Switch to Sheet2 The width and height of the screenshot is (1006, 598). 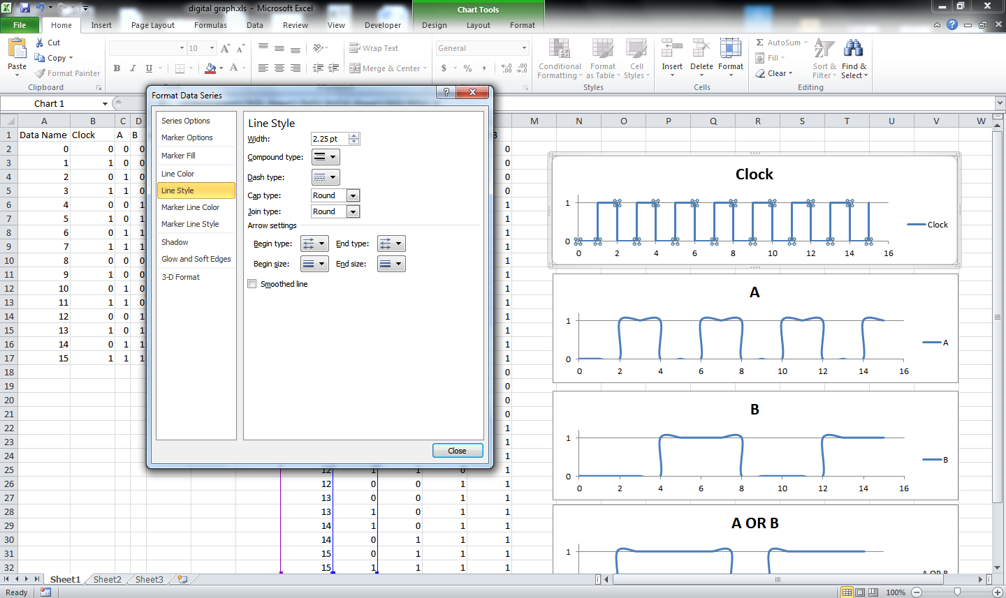point(106,579)
